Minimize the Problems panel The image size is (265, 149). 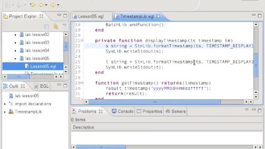point(254,110)
